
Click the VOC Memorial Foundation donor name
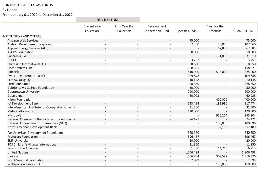point(26,160)
